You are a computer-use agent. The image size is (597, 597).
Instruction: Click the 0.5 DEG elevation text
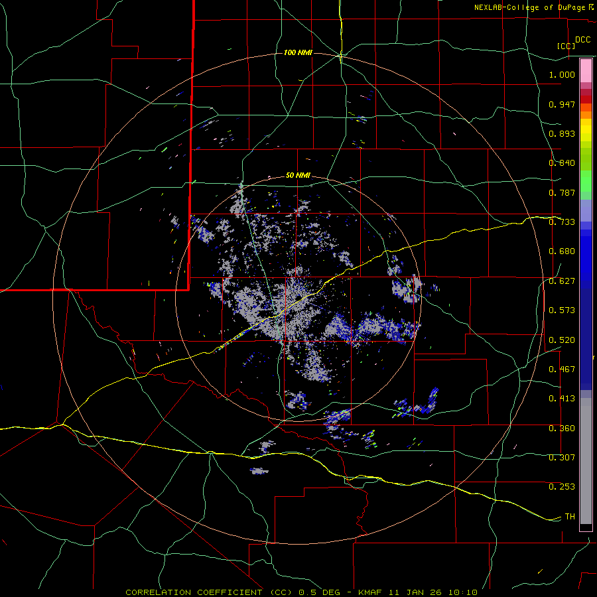pyautogui.click(x=318, y=592)
